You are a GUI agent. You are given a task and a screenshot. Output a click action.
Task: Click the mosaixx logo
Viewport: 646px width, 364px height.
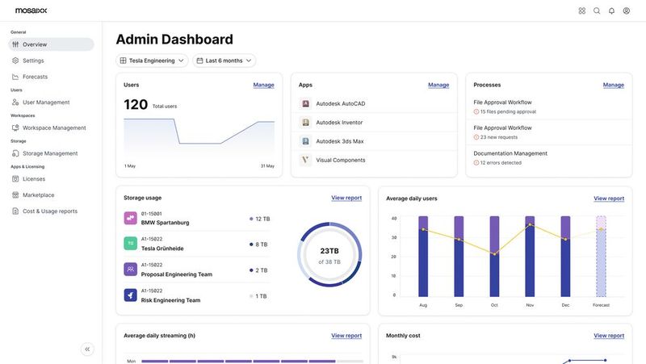pos(31,10)
